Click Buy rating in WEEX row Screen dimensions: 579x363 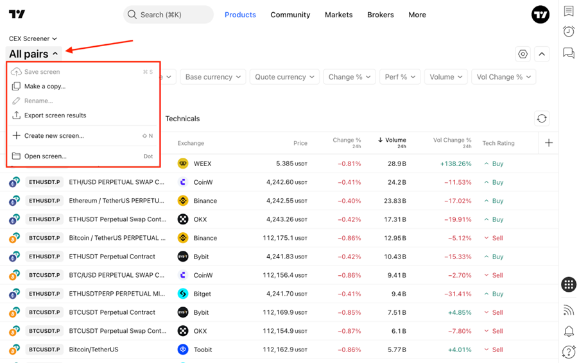click(494, 164)
